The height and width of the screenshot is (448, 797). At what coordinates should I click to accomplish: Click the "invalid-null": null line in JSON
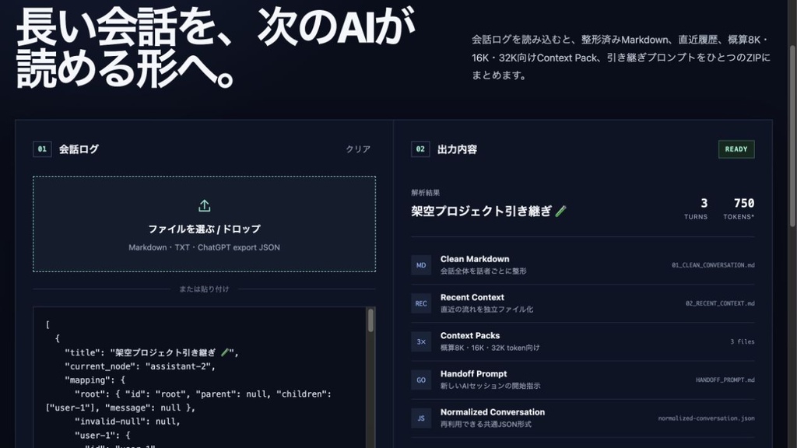(127, 421)
